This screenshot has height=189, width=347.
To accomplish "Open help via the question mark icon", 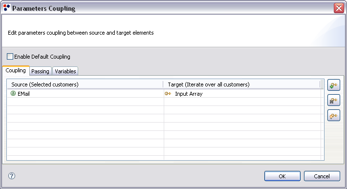I will click(12, 176).
